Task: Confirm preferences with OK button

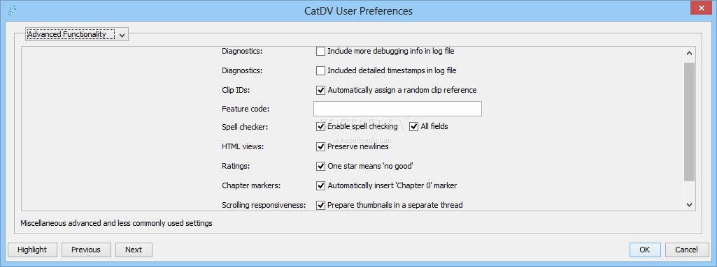Action: [x=645, y=250]
